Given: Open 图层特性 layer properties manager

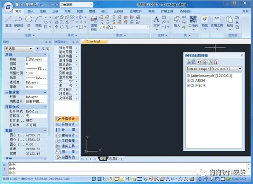Looking at the screenshot, I should (94, 23).
